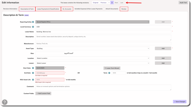Click the Start Date help icon
The image size is (191, 107).
pyautogui.click(x=33, y=68)
